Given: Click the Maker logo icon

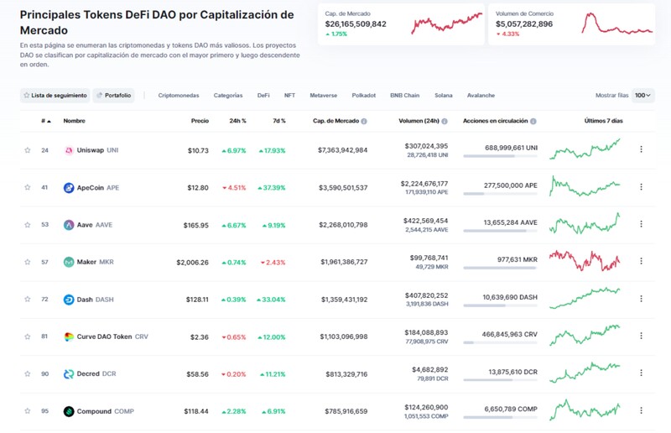Looking at the screenshot, I should 69,262.
